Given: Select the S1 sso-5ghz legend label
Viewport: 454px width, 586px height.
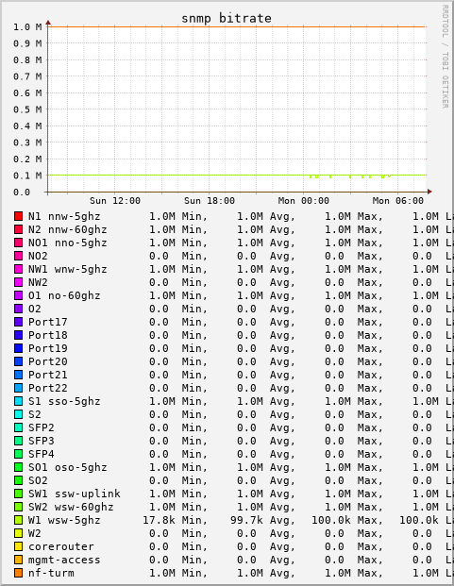Looking at the screenshot, I should click(x=64, y=401).
